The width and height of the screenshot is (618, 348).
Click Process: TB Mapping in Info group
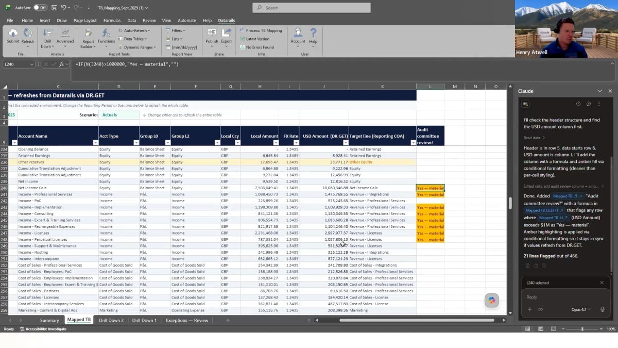(261, 30)
